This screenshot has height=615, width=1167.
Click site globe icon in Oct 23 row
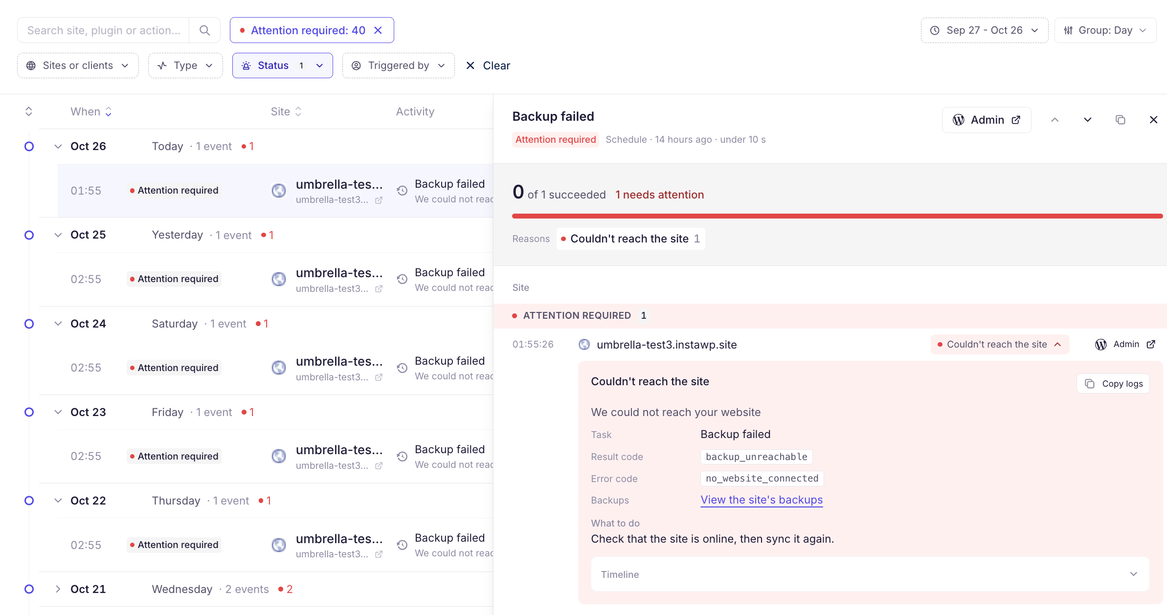click(279, 456)
